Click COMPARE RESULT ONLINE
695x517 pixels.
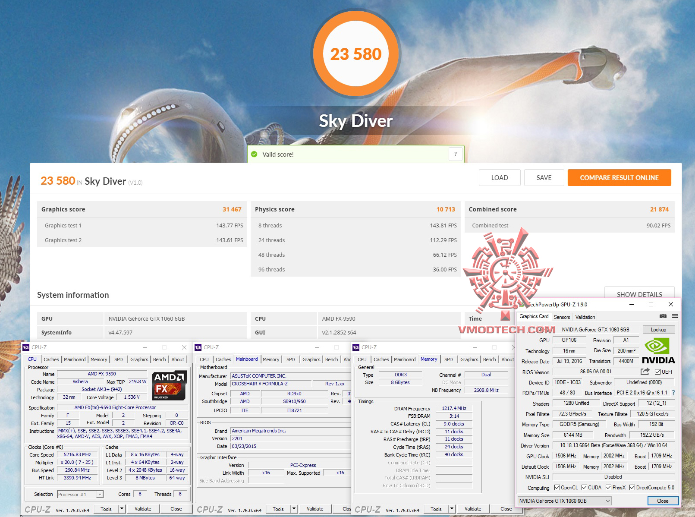[620, 178]
